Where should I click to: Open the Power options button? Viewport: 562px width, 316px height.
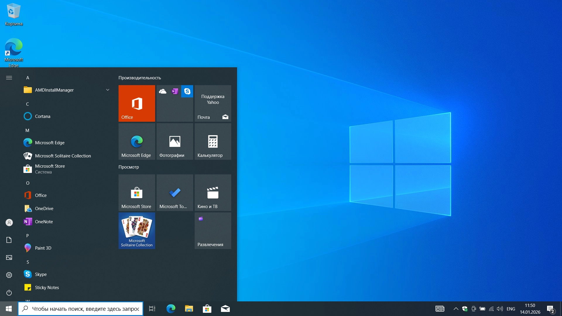(9, 293)
